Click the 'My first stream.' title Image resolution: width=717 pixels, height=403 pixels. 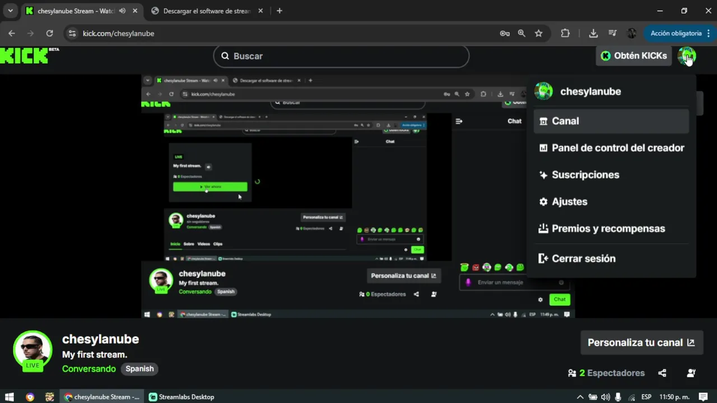95,355
